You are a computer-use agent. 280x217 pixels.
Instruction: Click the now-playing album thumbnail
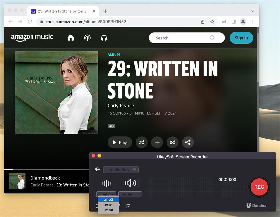17,181
